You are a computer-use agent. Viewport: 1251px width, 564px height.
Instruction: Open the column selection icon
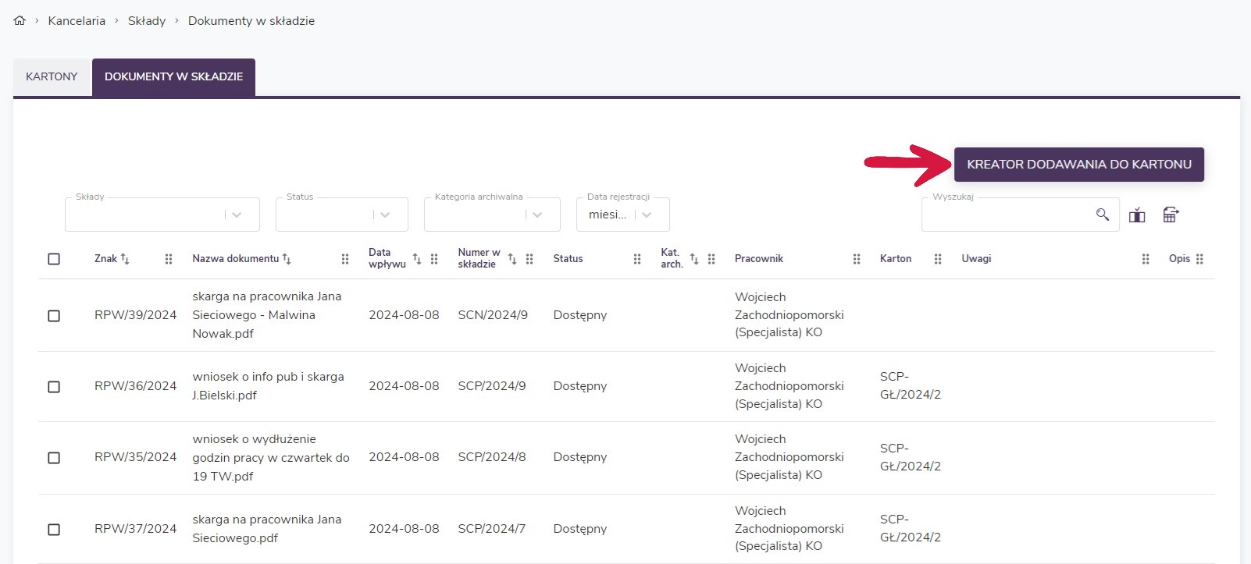(1137, 215)
